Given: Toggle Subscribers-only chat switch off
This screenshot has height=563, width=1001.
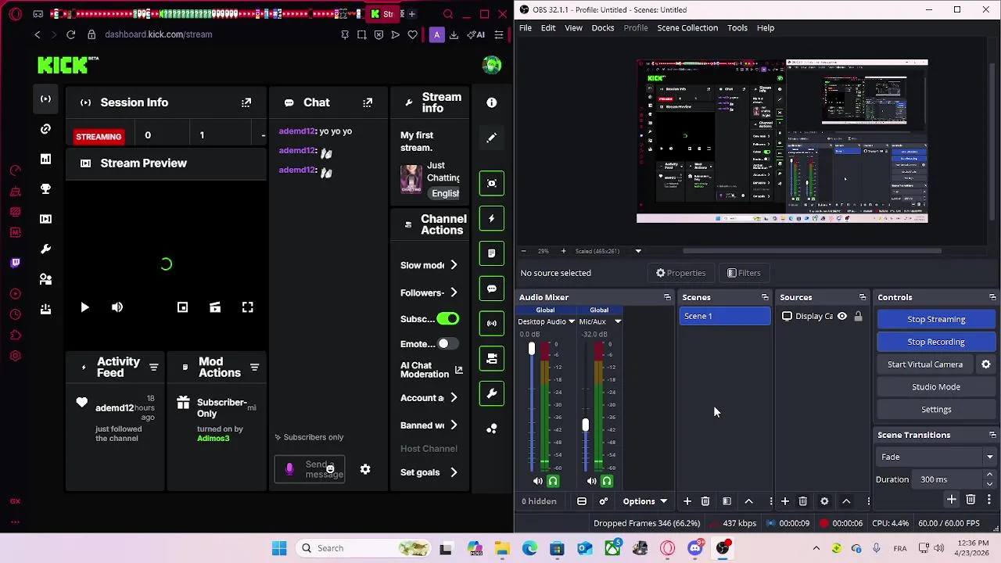Looking at the screenshot, I should point(448,319).
